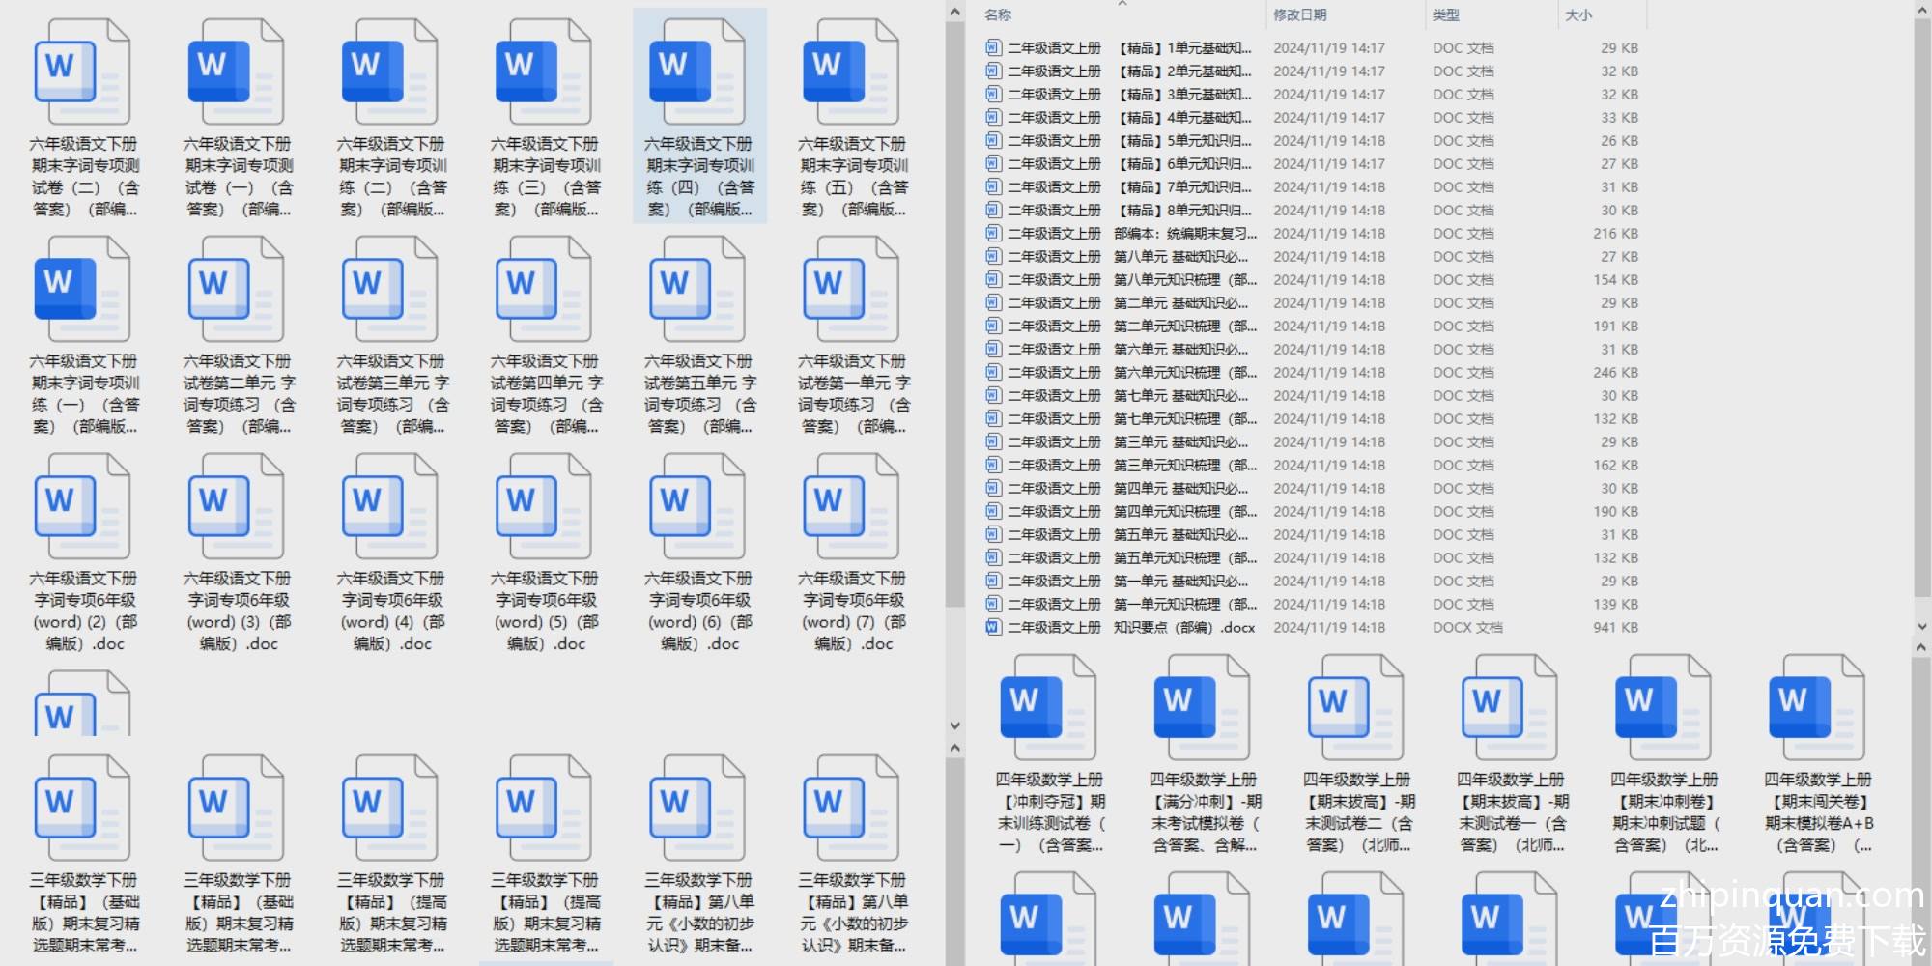1932x966 pixels.
Task: Click Word icon 四年级数学上册【期末闯关卷】期末模拟卷A+B
Action: point(1817,708)
